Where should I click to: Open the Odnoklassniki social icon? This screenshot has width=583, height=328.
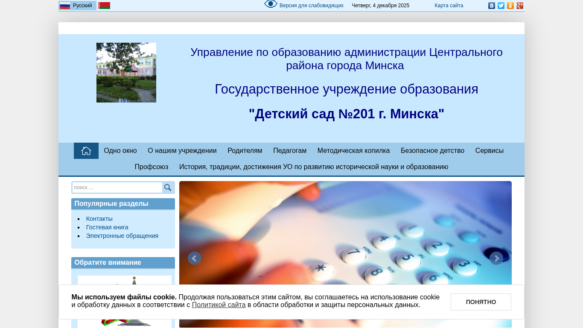point(510,6)
